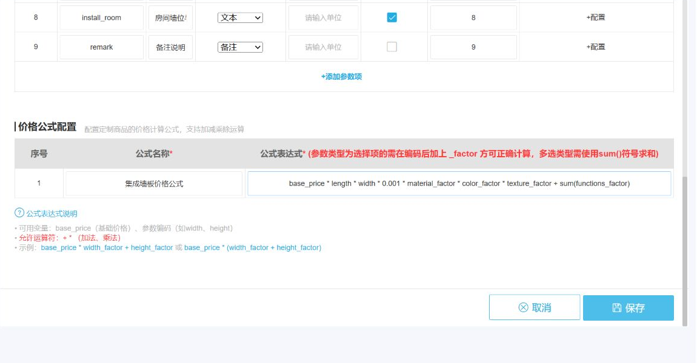
Task: Click unit input in remark row
Action: coord(323,47)
